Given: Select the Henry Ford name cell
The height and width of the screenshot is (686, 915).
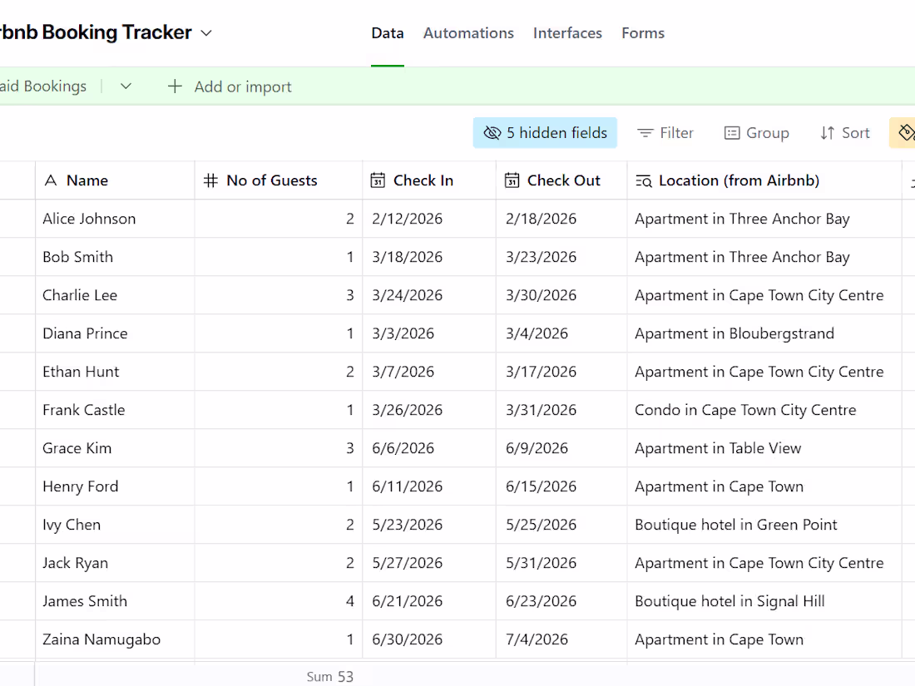Looking at the screenshot, I should pyautogui.click(x=115, y=486).
